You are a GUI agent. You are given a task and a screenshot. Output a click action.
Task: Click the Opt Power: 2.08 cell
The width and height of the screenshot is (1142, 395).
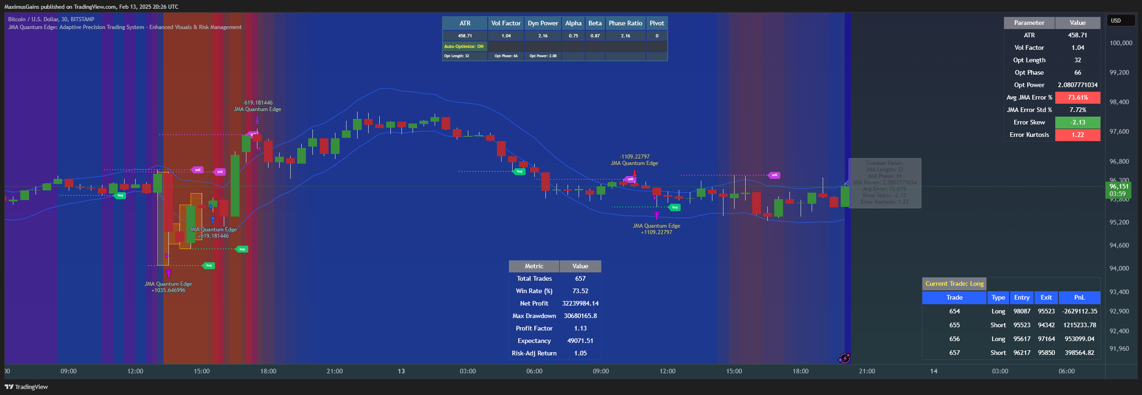[543, 56]
